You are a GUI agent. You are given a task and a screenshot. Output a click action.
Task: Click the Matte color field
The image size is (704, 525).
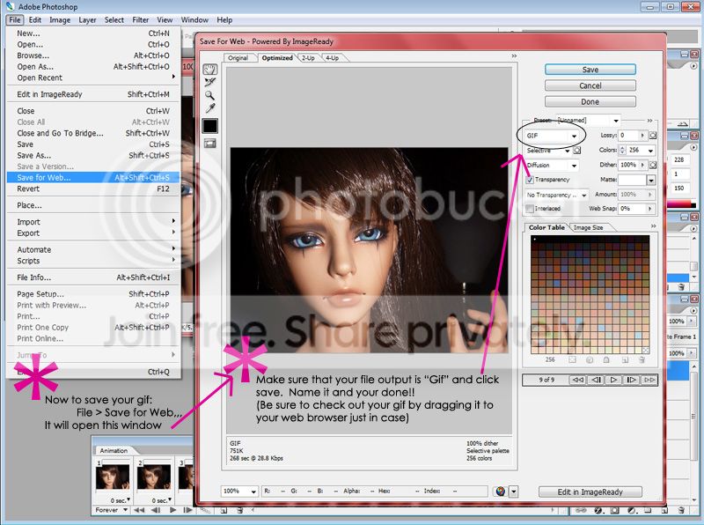tap(632, 181)
